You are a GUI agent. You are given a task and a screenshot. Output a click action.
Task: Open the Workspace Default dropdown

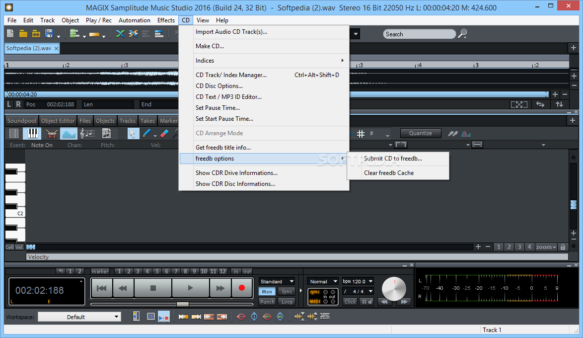coord(79,317)
